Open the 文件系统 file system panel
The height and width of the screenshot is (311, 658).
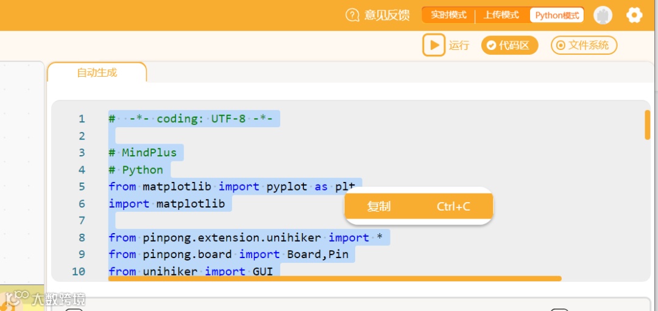tap(584, 45)
